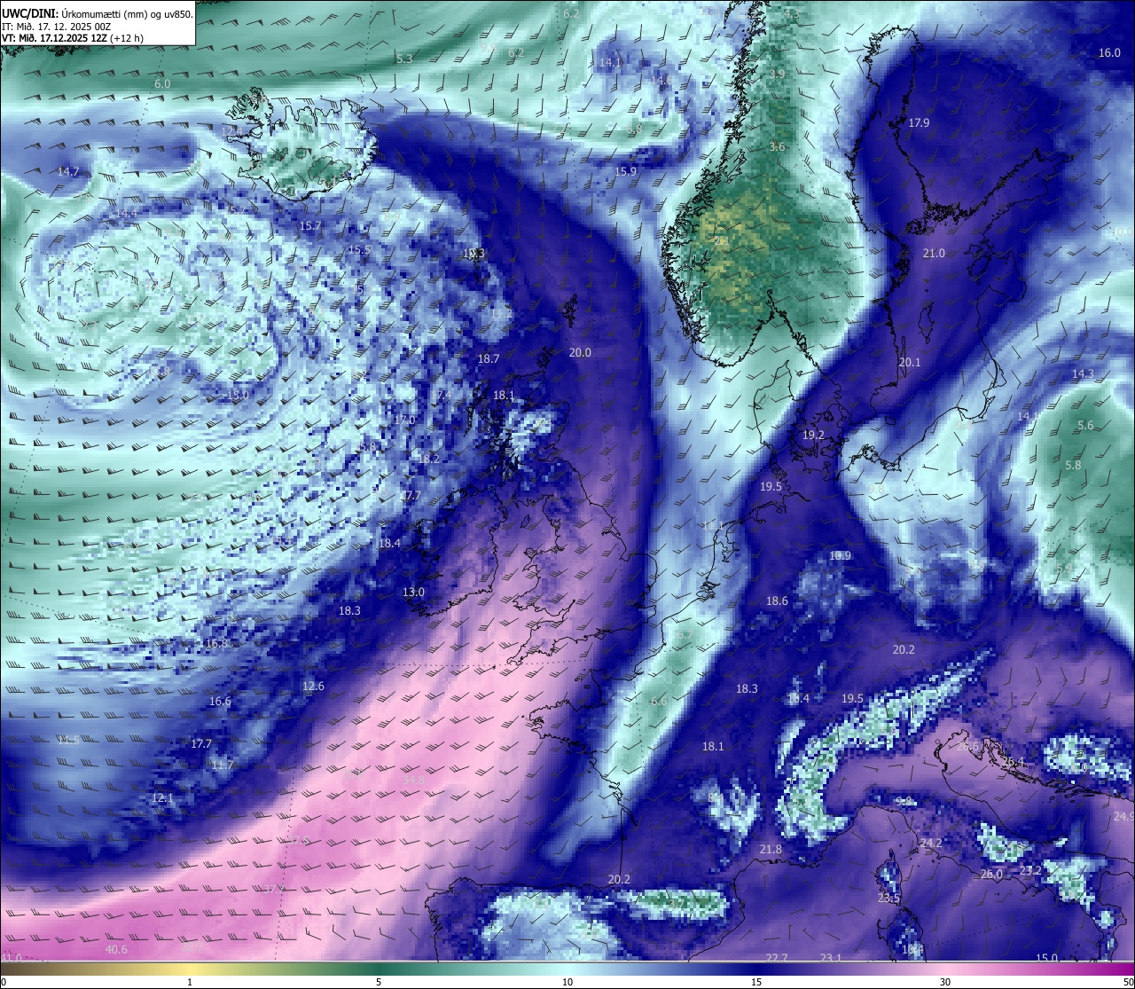Click the 14.4 value on the map
1135x989 pixels.
click(x=126, y=213)
